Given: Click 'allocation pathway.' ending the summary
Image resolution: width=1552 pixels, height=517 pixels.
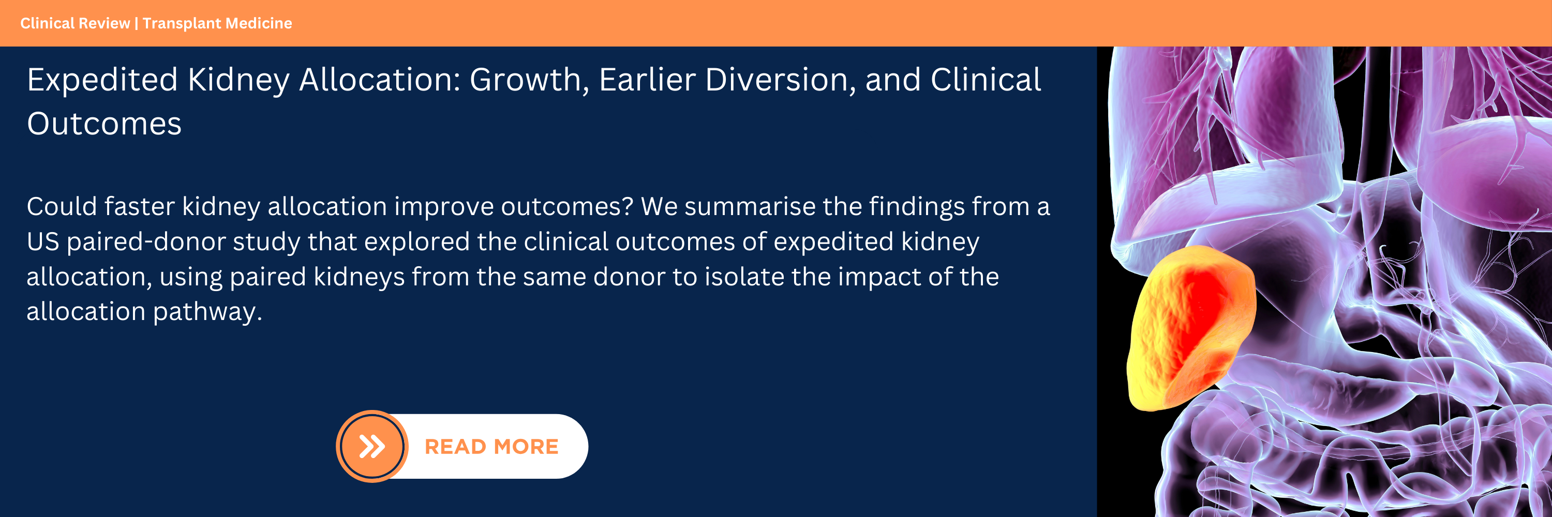Looking at the screenshot, I should point(144,312).
